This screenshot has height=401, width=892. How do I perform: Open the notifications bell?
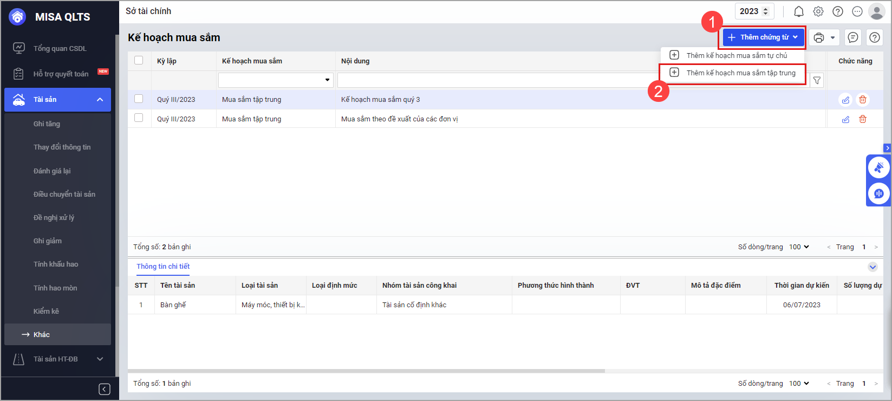point(799,11)
